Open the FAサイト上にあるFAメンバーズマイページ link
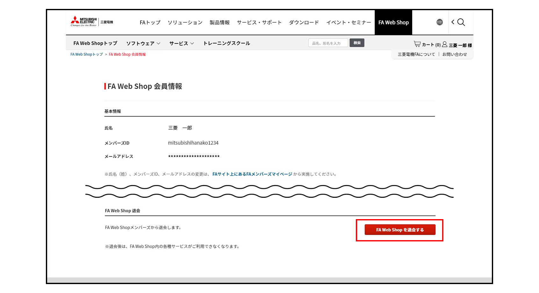Viewport: 539px width, 293px height. (x=252, y=174)
